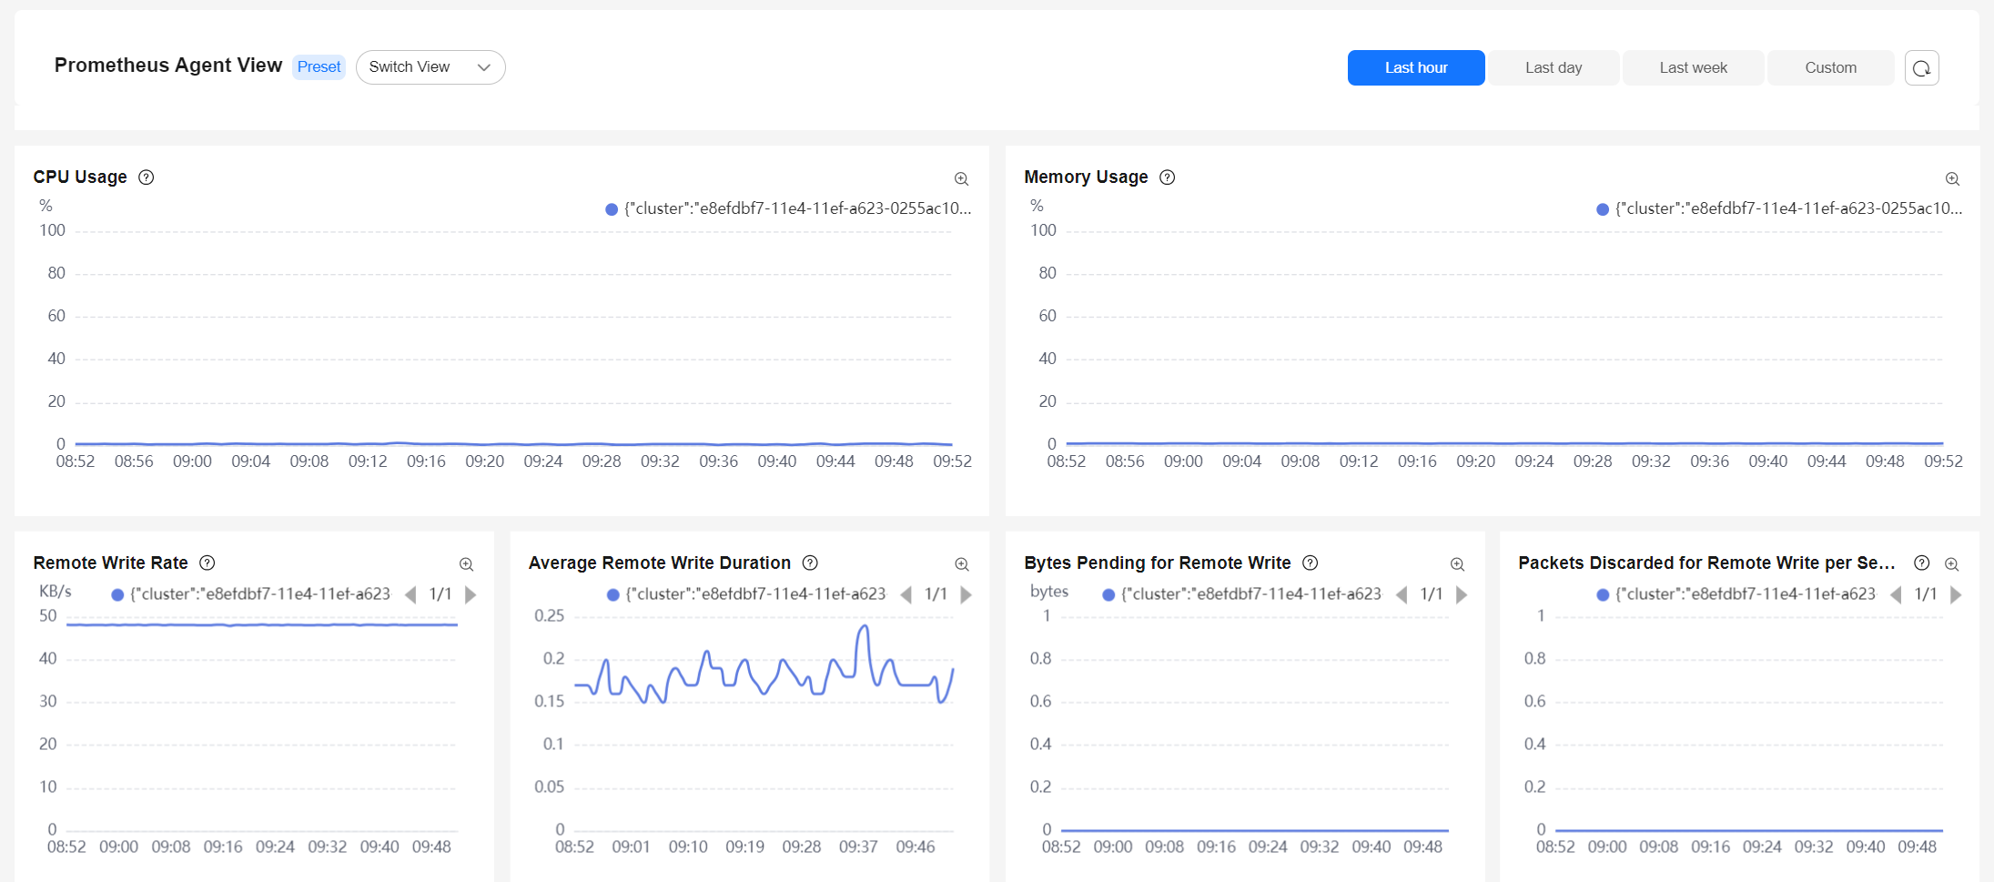Zoom into the Memory Usage chart
The image size is (1994, 882).
pos(1952,178)
